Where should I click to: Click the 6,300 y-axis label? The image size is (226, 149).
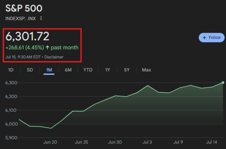pos(11,83)
